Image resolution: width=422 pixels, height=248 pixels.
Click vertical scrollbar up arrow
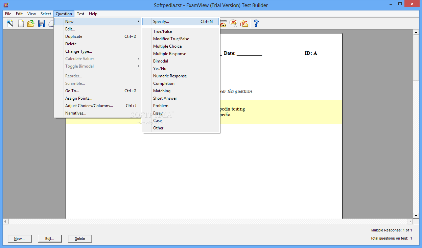416,32
